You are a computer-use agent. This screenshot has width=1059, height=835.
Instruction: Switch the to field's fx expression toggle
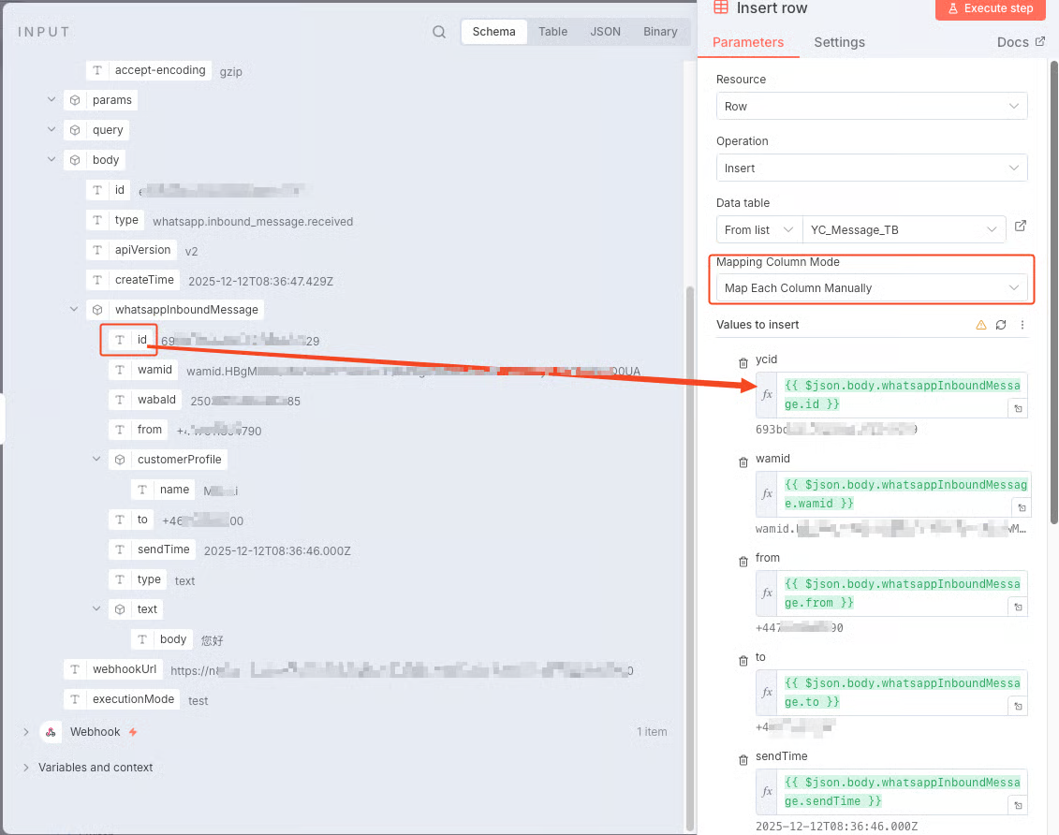[768, 693]
